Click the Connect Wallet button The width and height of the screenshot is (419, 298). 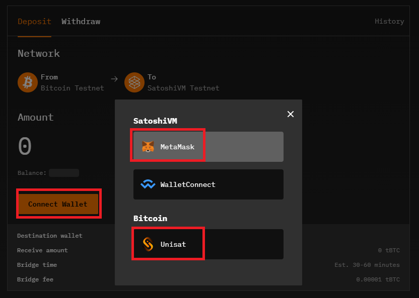[58, 204]
